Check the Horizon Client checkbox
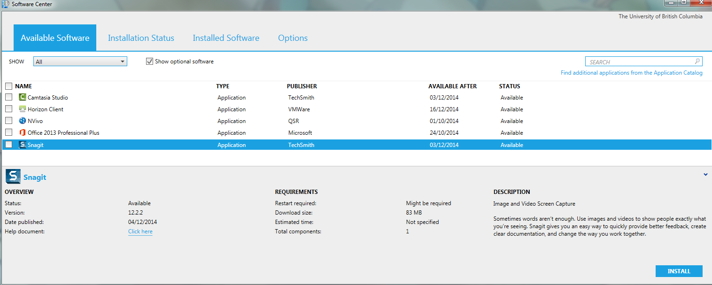 (8, 109)
